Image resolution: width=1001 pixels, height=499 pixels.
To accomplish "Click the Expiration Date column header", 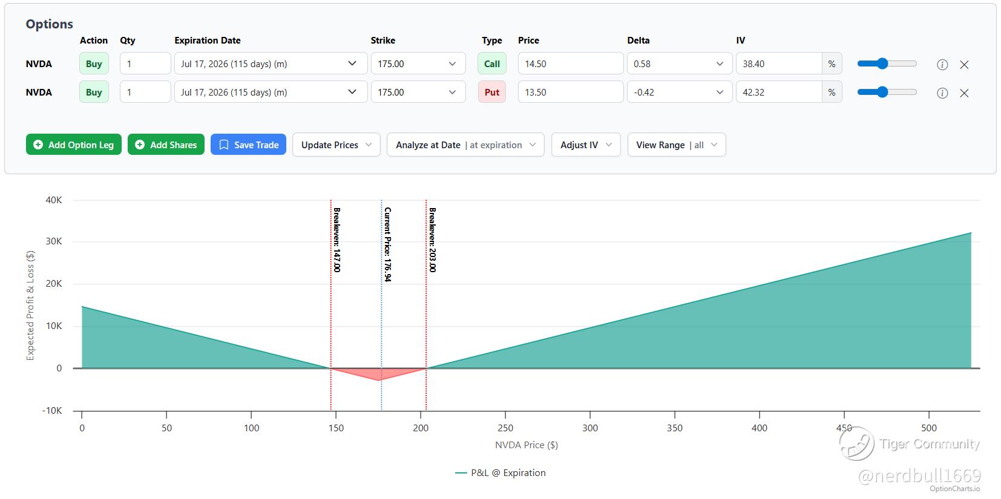I will [208, 41].
